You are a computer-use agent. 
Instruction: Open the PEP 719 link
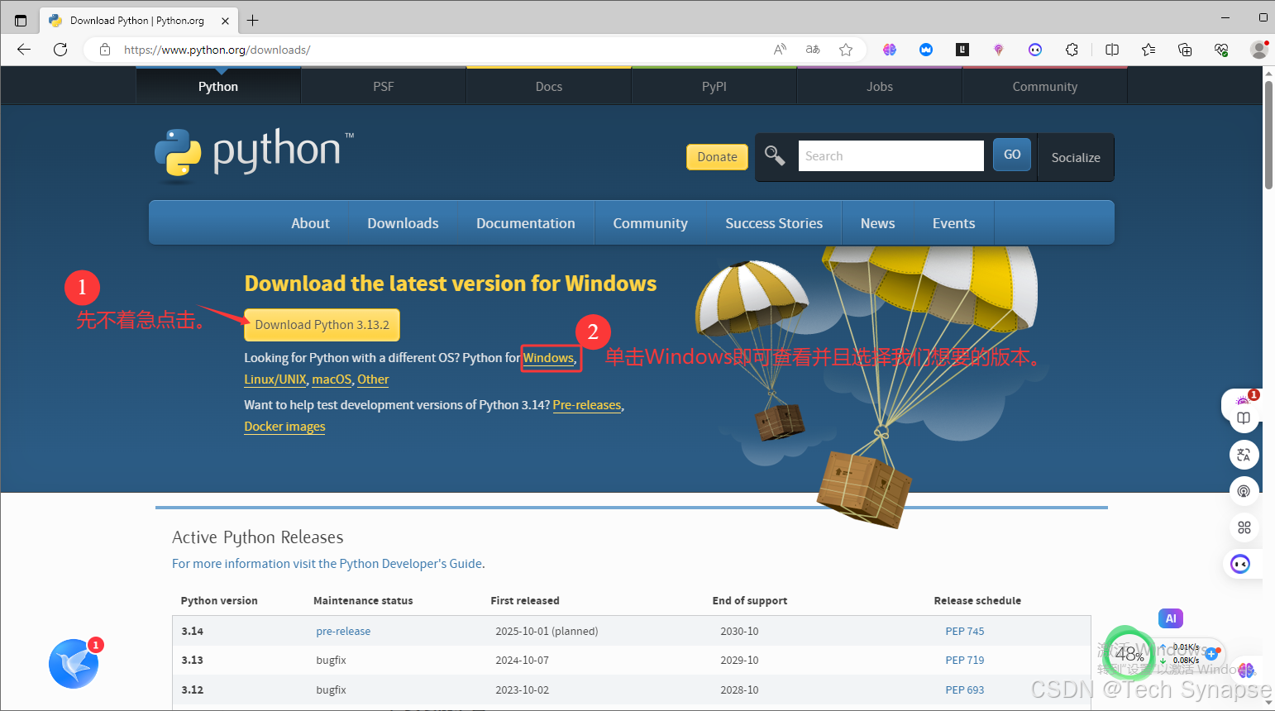coord(965,660)
